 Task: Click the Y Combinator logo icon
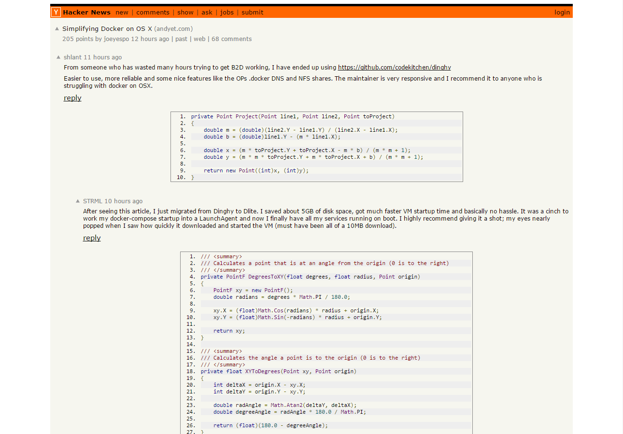pyautogui.click(x=56, y=12)
